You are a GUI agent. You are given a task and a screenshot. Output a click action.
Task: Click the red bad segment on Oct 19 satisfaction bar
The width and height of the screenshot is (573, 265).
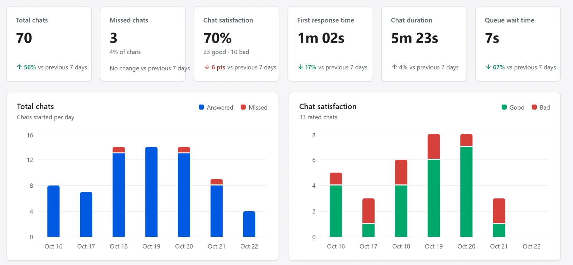[434, 146]
